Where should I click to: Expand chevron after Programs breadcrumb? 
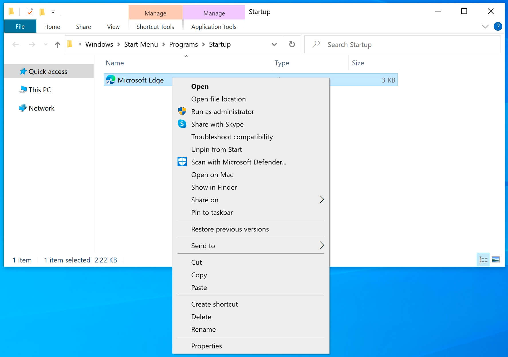[203, 44]
